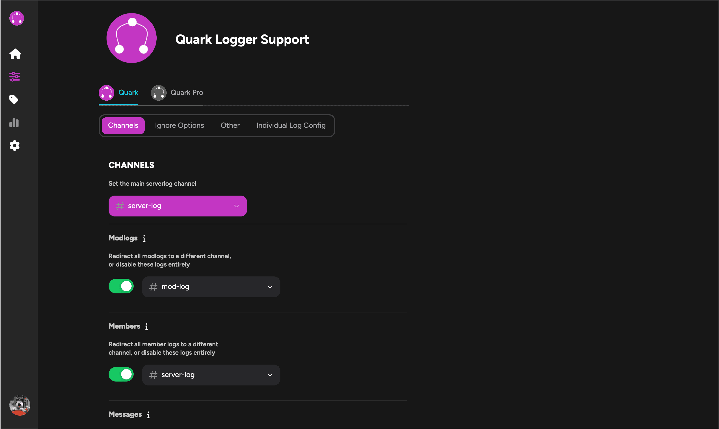The image size is (719, 429).
Task: Click the user avatar at bottom left
Action: (x=19, y=405)
